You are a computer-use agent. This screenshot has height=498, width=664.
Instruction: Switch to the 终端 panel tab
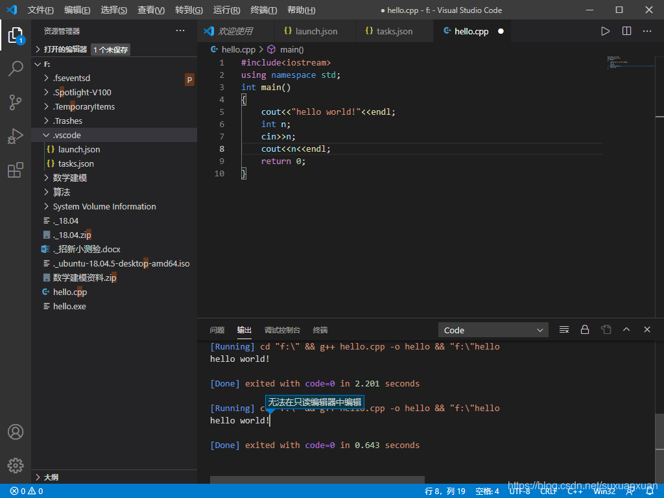(x=320, y=330)
